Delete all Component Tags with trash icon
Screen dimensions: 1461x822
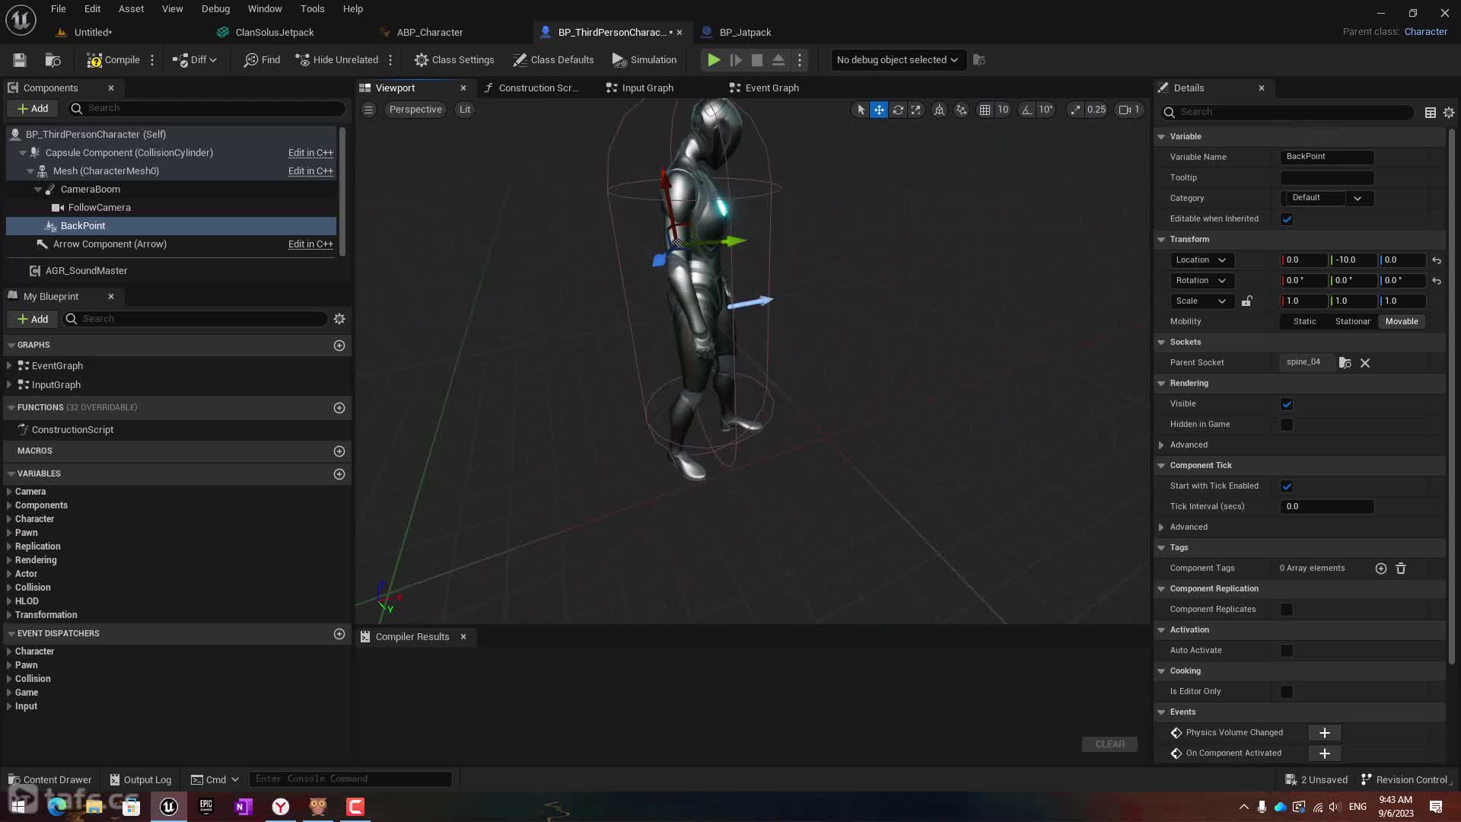click(x=1401, y=569)
